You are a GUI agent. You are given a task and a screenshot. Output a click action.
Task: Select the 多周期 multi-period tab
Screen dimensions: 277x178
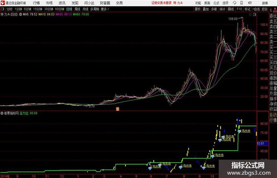tap(95, 9)
